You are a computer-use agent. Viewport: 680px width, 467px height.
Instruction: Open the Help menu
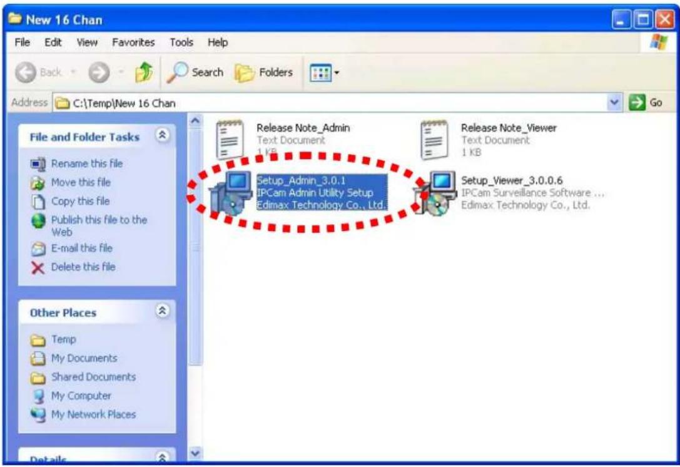tap(218, 43)
